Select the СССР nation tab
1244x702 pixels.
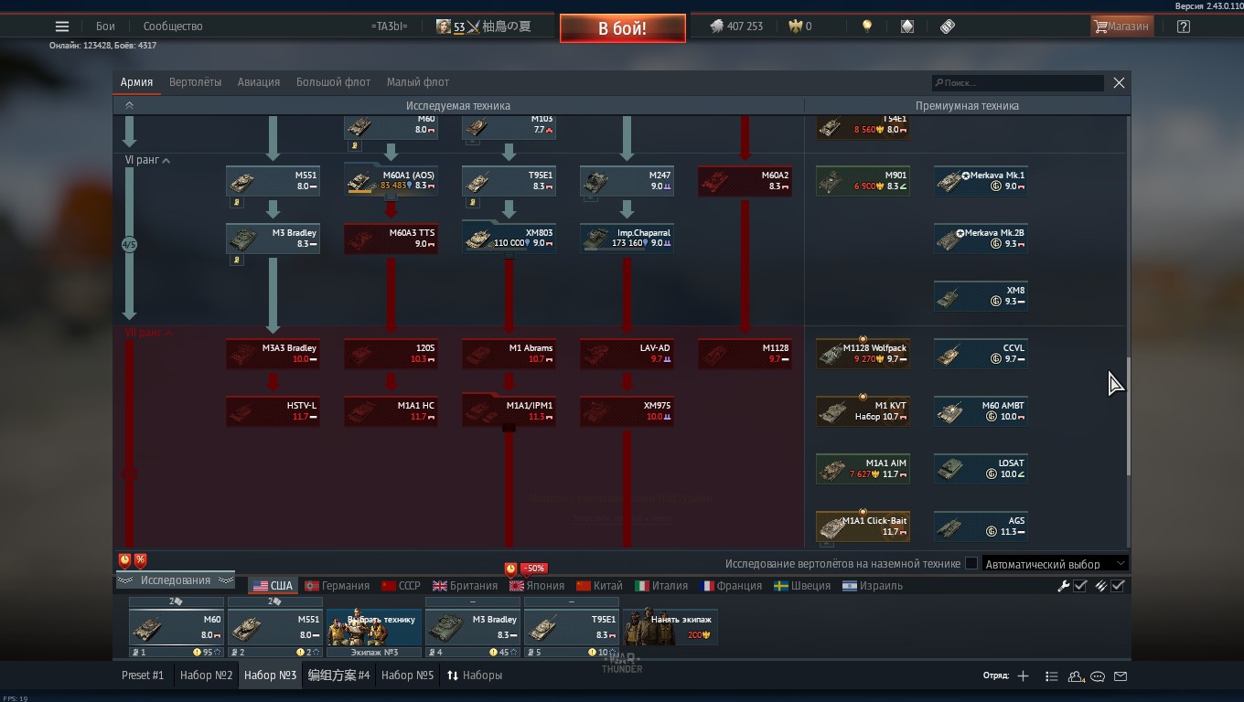tap(401, 586)
